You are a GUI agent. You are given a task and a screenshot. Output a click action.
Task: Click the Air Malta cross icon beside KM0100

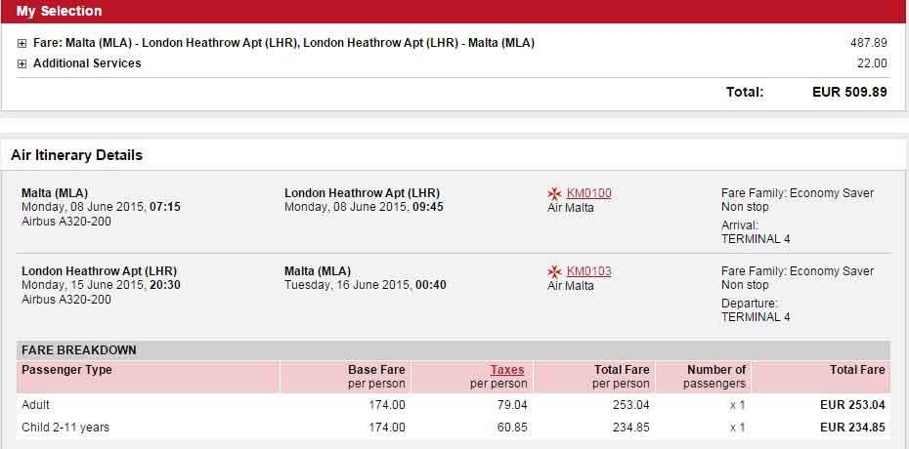coord(555,193)
